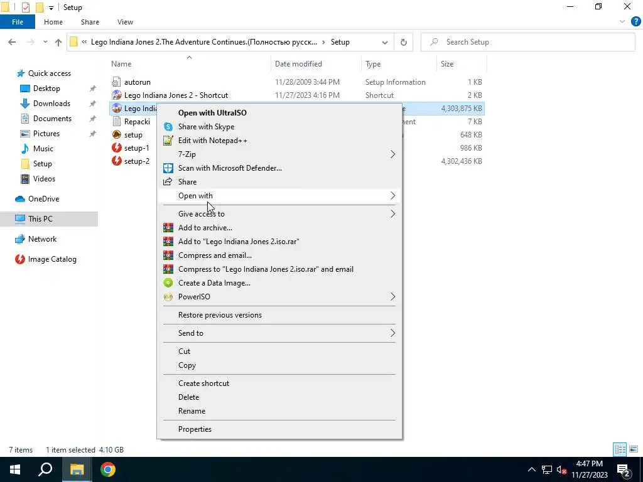Choose Cut from the context menu
This screenshot has width=643, height=482.
click(184, 351)
